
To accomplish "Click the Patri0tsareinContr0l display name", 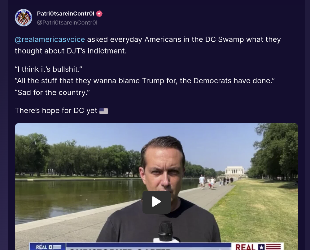I will click(x=65, y=13).
